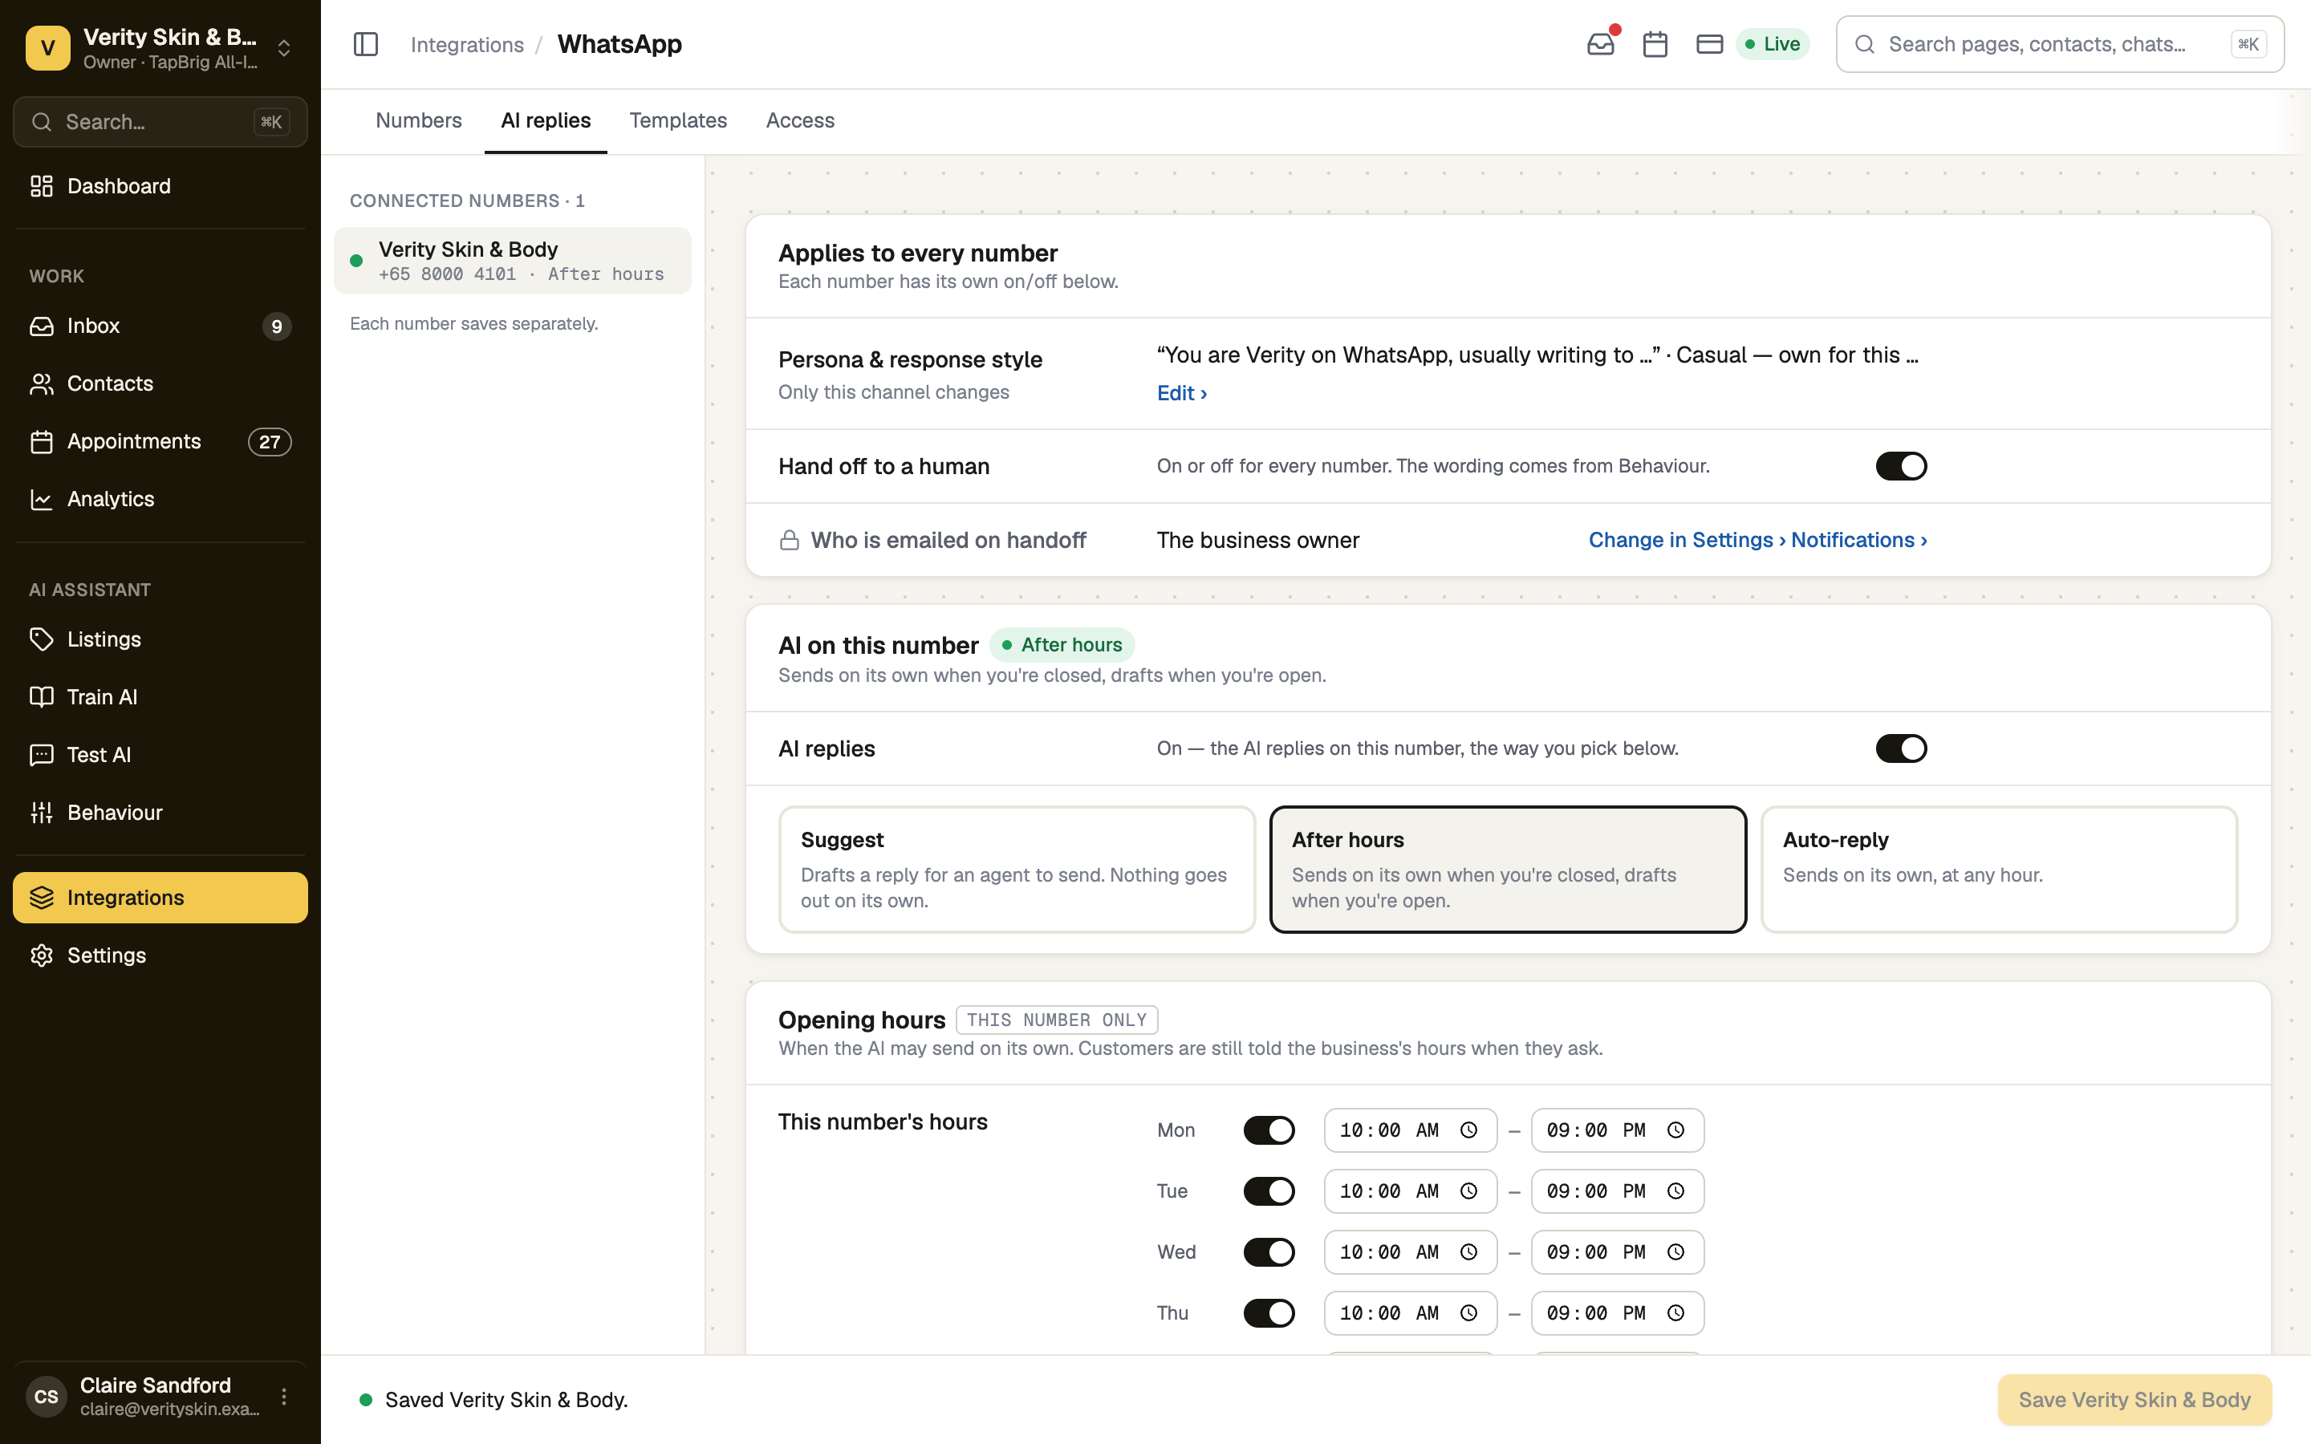Click the top search pages field
2311x1444 pixels.
click(2060, 44)
